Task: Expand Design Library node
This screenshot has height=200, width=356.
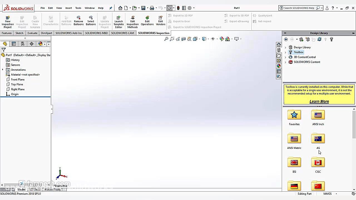Action: click(285, 47)
